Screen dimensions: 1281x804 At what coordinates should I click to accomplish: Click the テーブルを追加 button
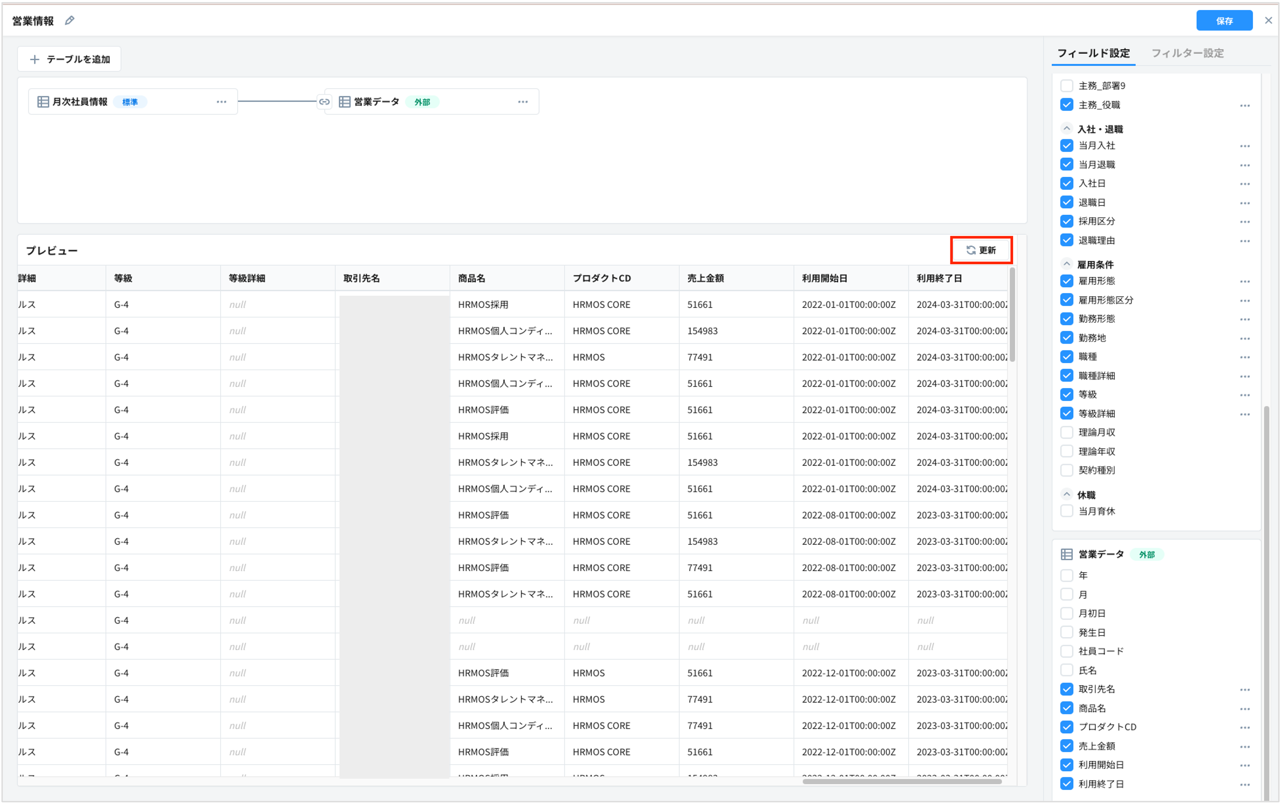(x=69, y=59)
